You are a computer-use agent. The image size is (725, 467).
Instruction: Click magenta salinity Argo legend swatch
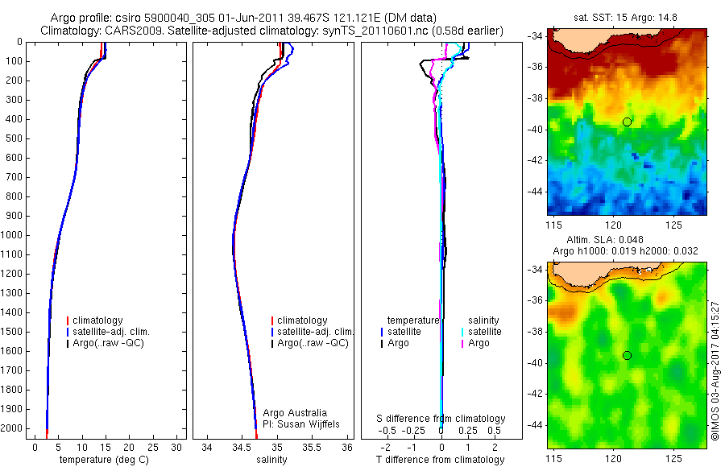[x=462, y=343]
